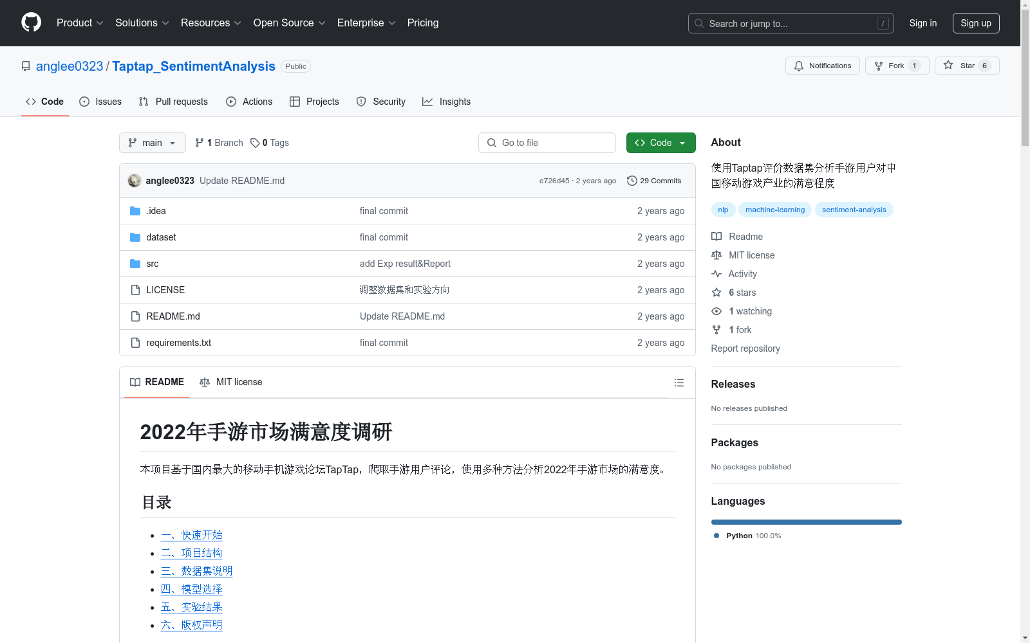
Task: Click the Sign up button
Action: click(x=976, y=23)
